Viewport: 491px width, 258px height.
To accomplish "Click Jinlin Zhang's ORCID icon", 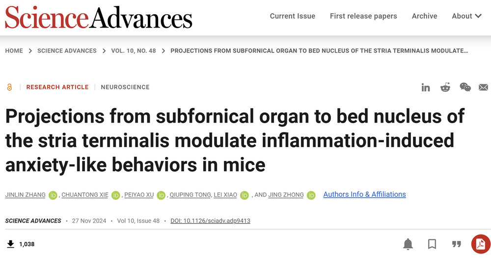I will click(x=53, y=195).
